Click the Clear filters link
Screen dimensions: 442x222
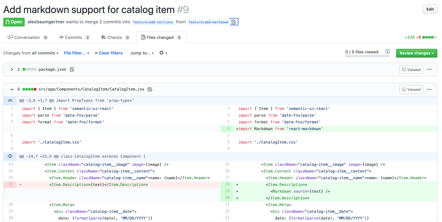pos(108,53)
